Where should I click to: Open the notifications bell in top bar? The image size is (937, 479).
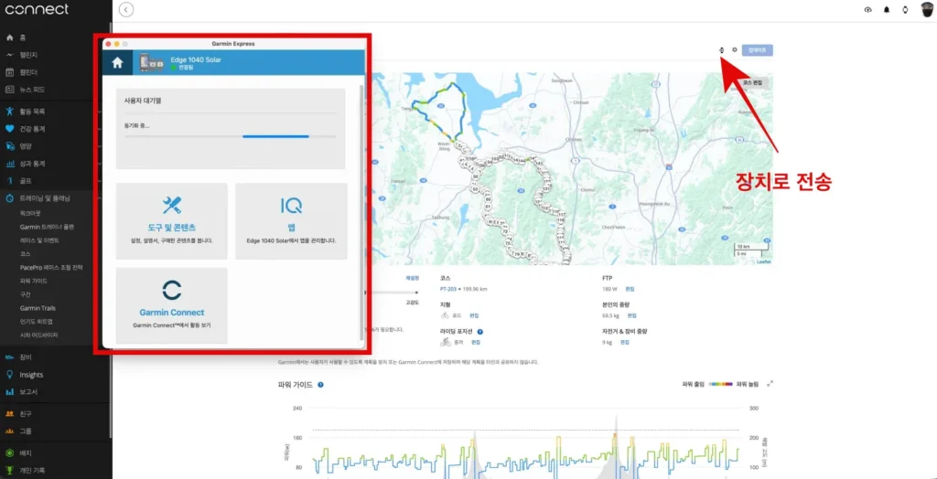tap(887, 9)
